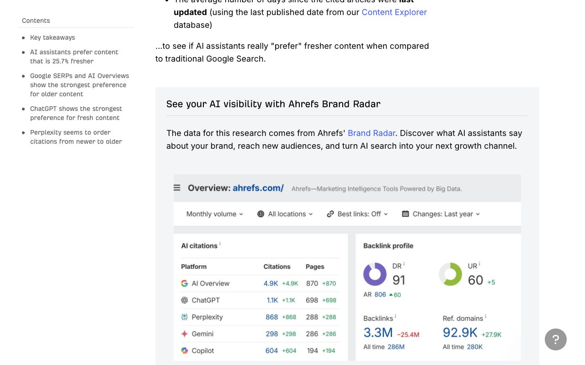This screenshot has height=365, width=585.
Task: Open the 3.3M backlinks figure
Action: [378, 333]
